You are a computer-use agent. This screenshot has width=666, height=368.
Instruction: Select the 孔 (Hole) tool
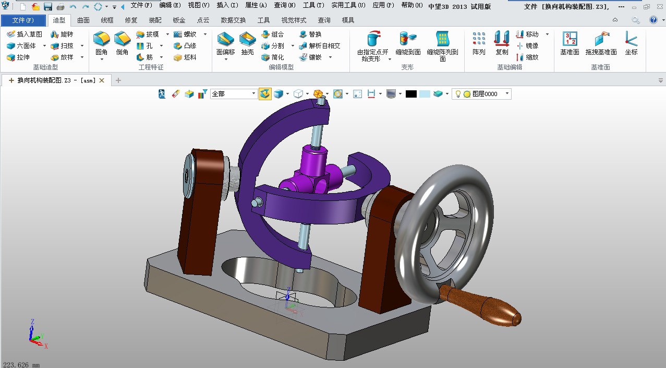[x=144, y=45]
